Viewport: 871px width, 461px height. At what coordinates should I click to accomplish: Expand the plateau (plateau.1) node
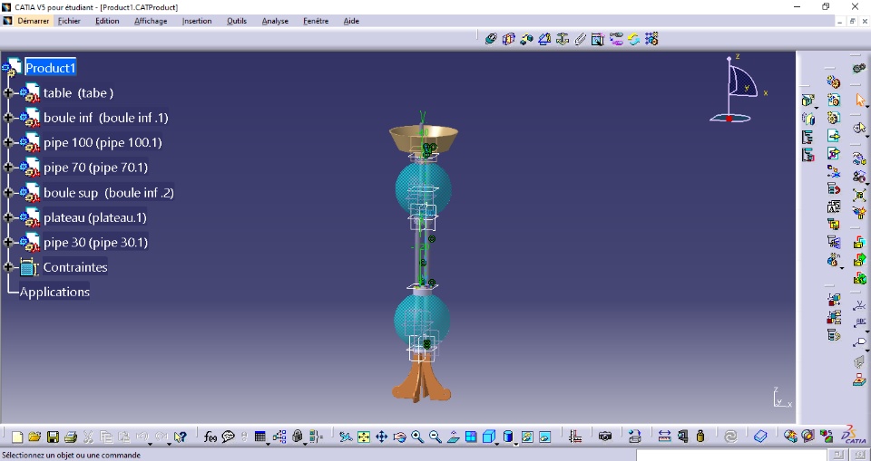click(x=8, y=217)
